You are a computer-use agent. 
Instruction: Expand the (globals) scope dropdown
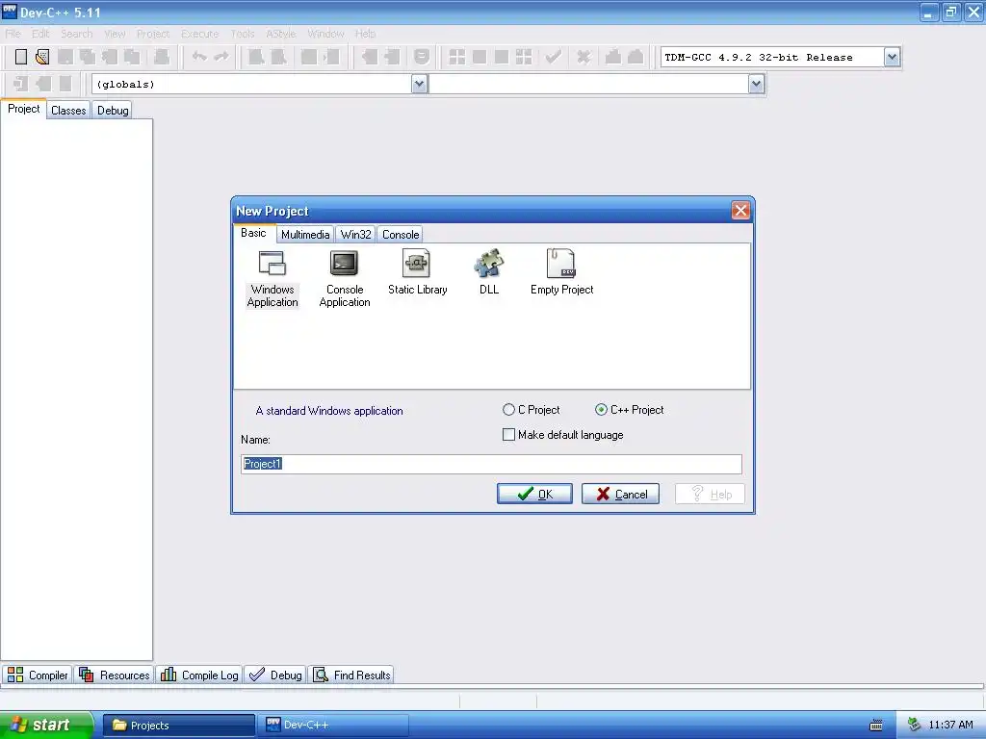point(420,85)
